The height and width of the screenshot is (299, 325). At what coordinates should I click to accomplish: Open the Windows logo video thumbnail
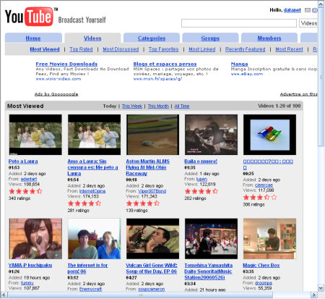(269, 135)
